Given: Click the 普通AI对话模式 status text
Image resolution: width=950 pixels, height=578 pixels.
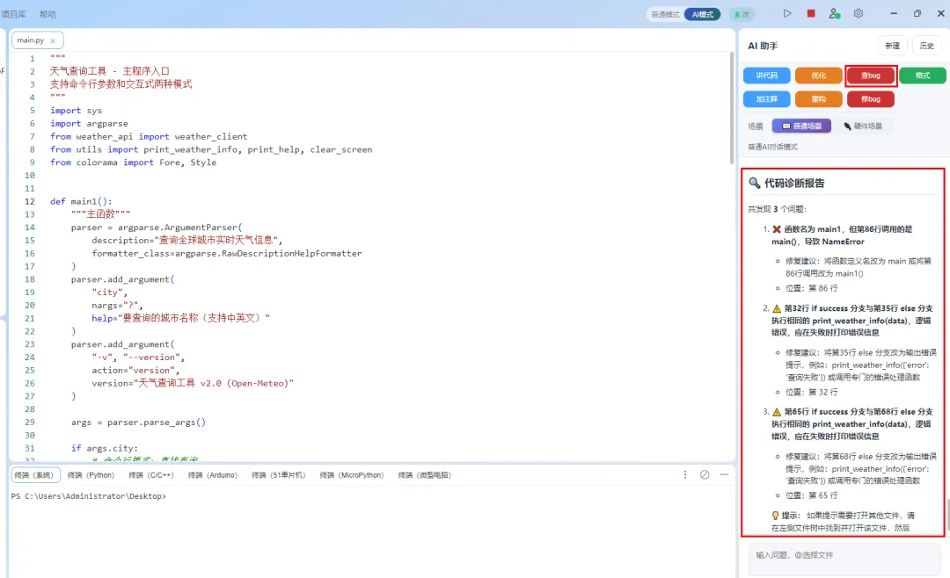Looking at the screenshot, I should point(772,147).
